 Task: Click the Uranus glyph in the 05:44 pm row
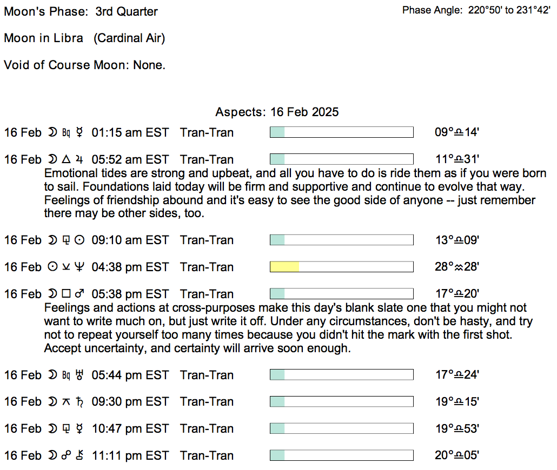coord(80,374)
